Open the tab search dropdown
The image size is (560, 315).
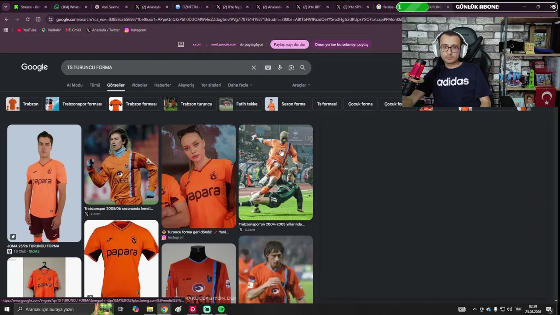click(x=6, y=7)
